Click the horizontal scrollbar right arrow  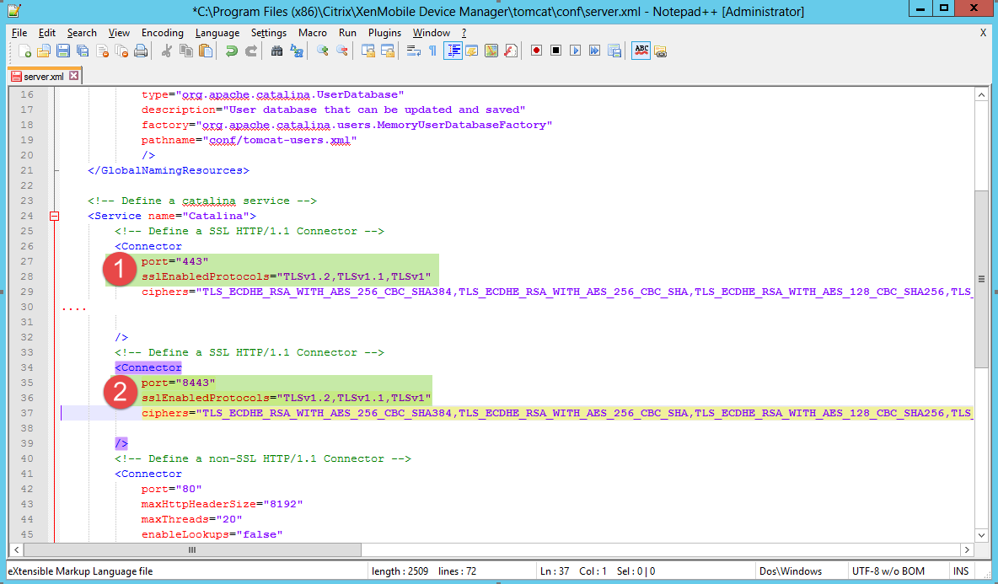pos(967,549)
